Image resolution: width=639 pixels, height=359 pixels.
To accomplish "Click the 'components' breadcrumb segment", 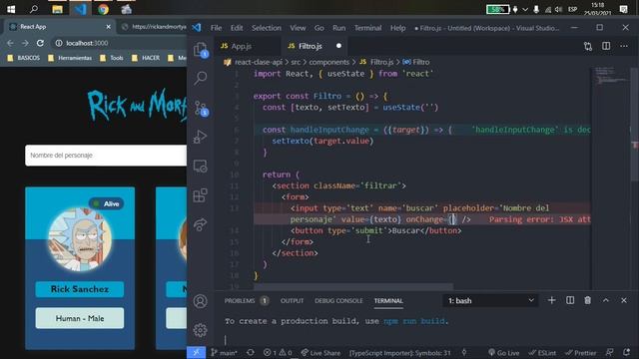I will tap(328, 62).
